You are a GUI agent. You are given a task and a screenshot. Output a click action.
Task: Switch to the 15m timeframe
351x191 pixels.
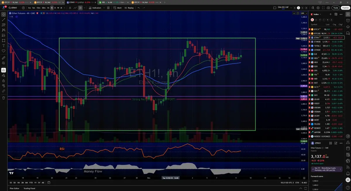[39, 8]
